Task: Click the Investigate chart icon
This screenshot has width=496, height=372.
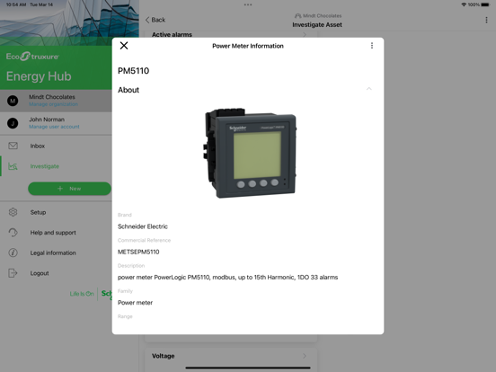Action: [13, 166]
